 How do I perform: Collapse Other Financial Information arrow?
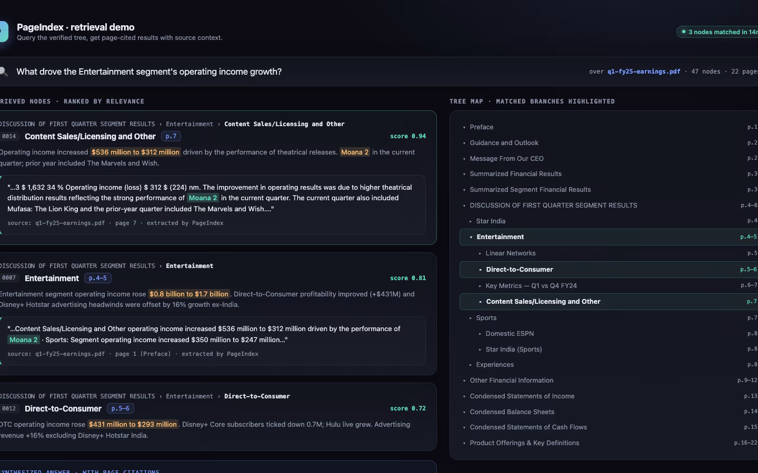[x=464, y=381]
